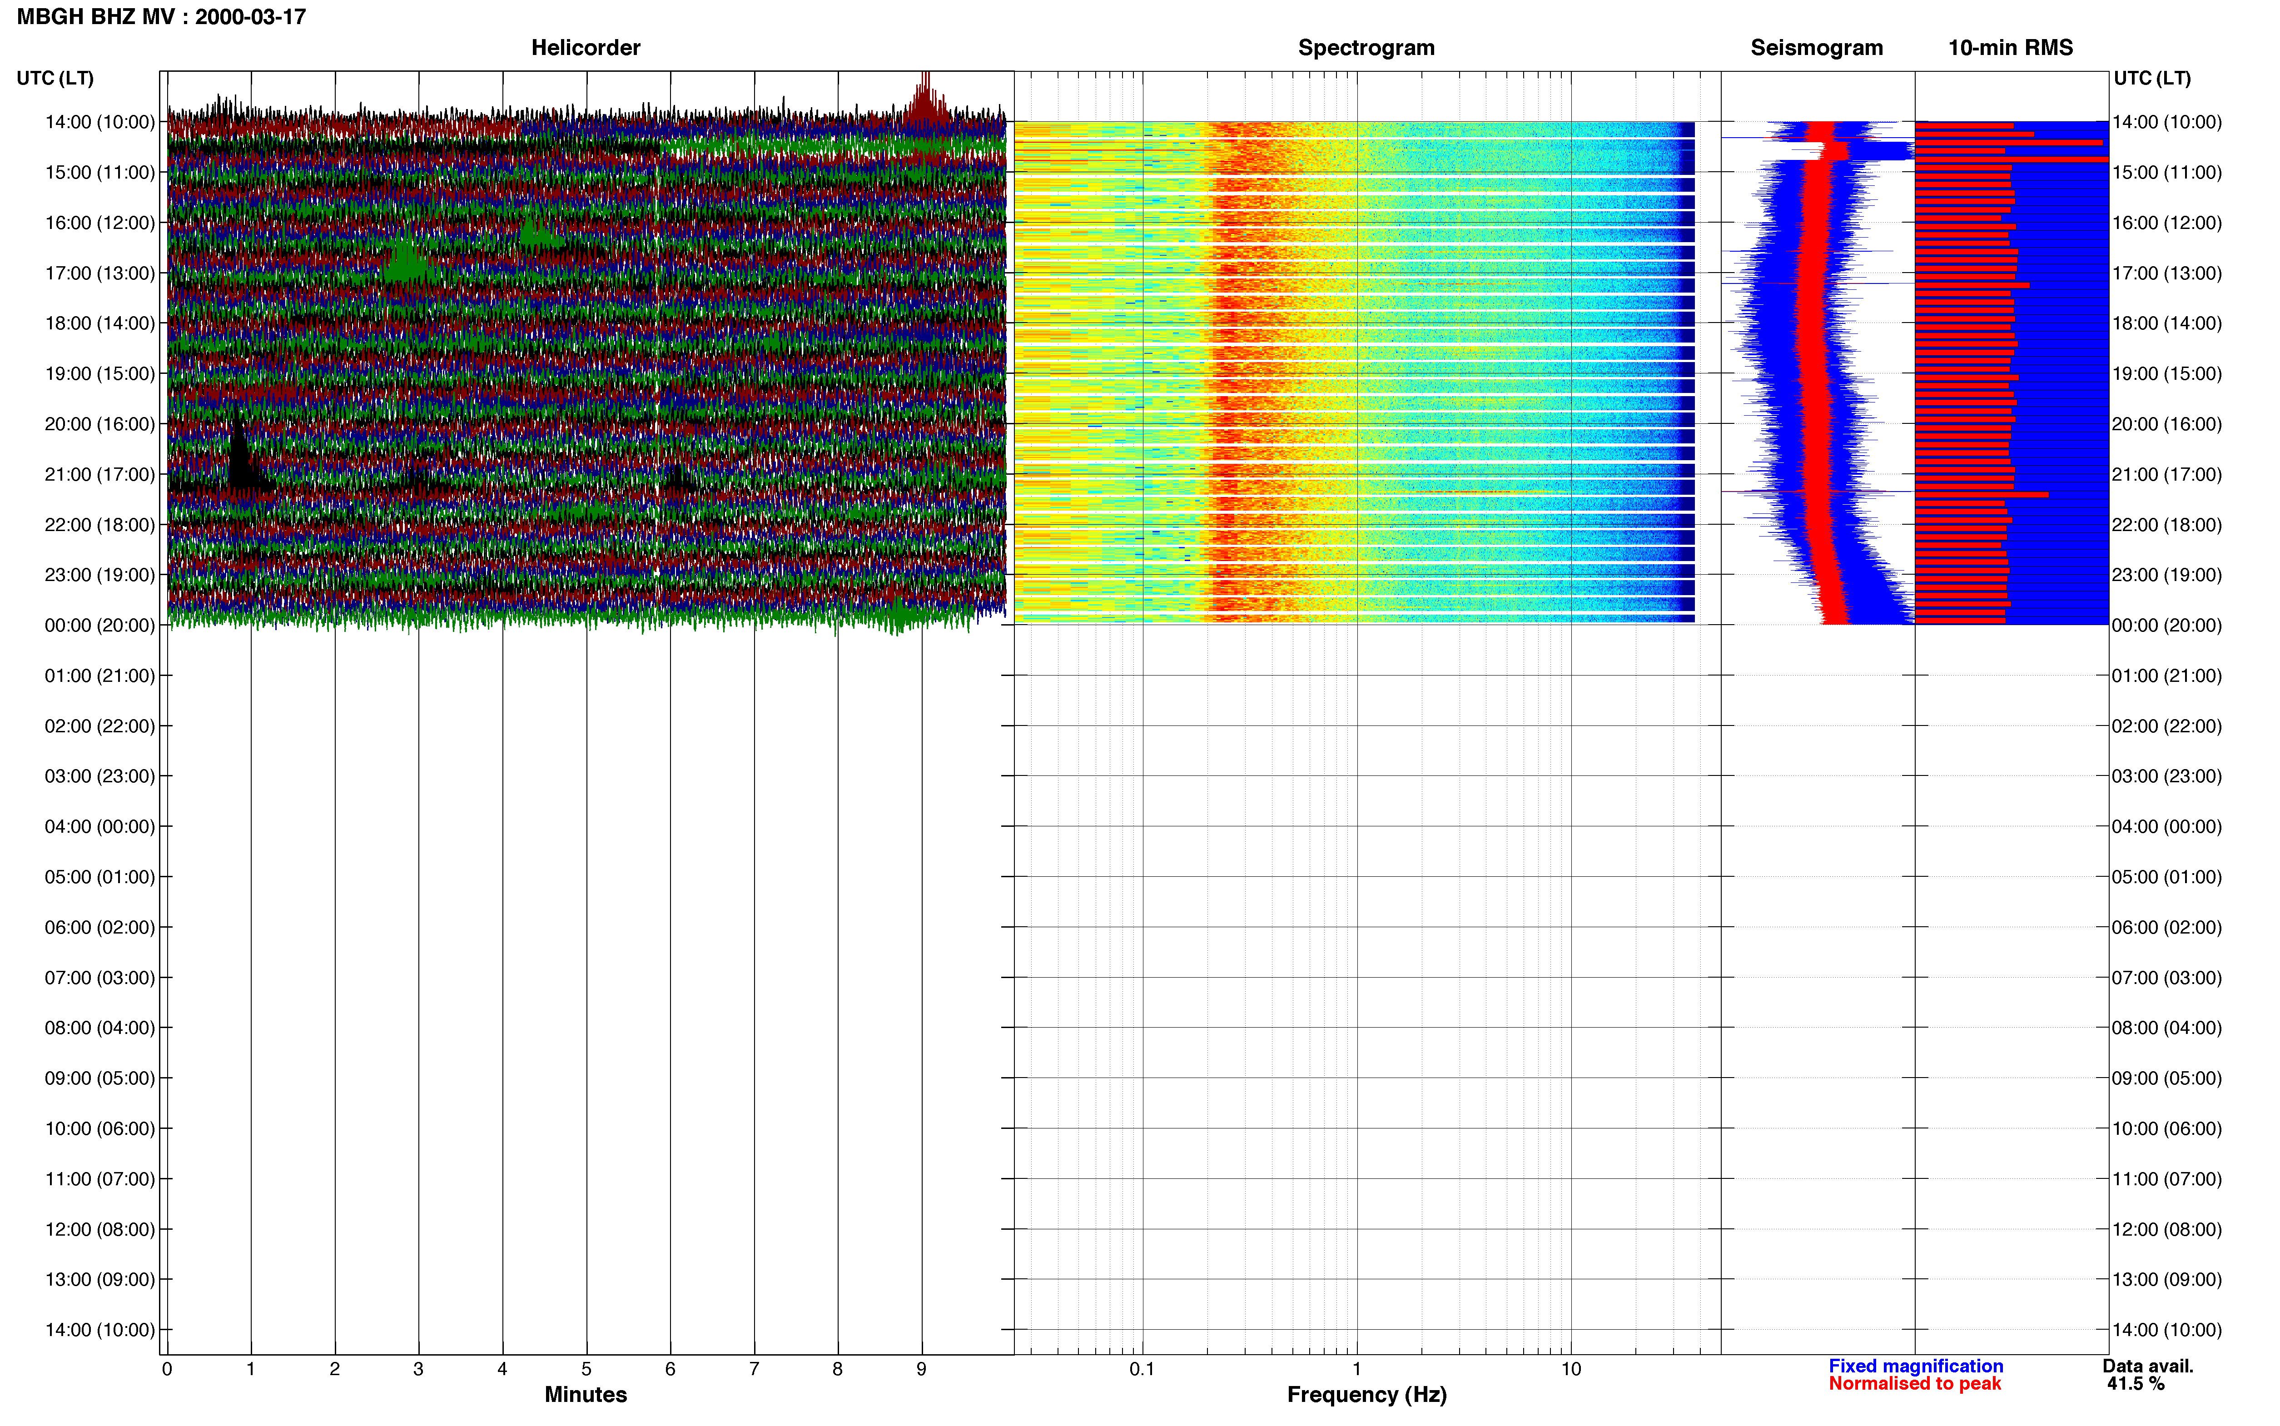Select 01:00 (21:00) on the RMS panel's time axis

click(x=2167, y=676)
